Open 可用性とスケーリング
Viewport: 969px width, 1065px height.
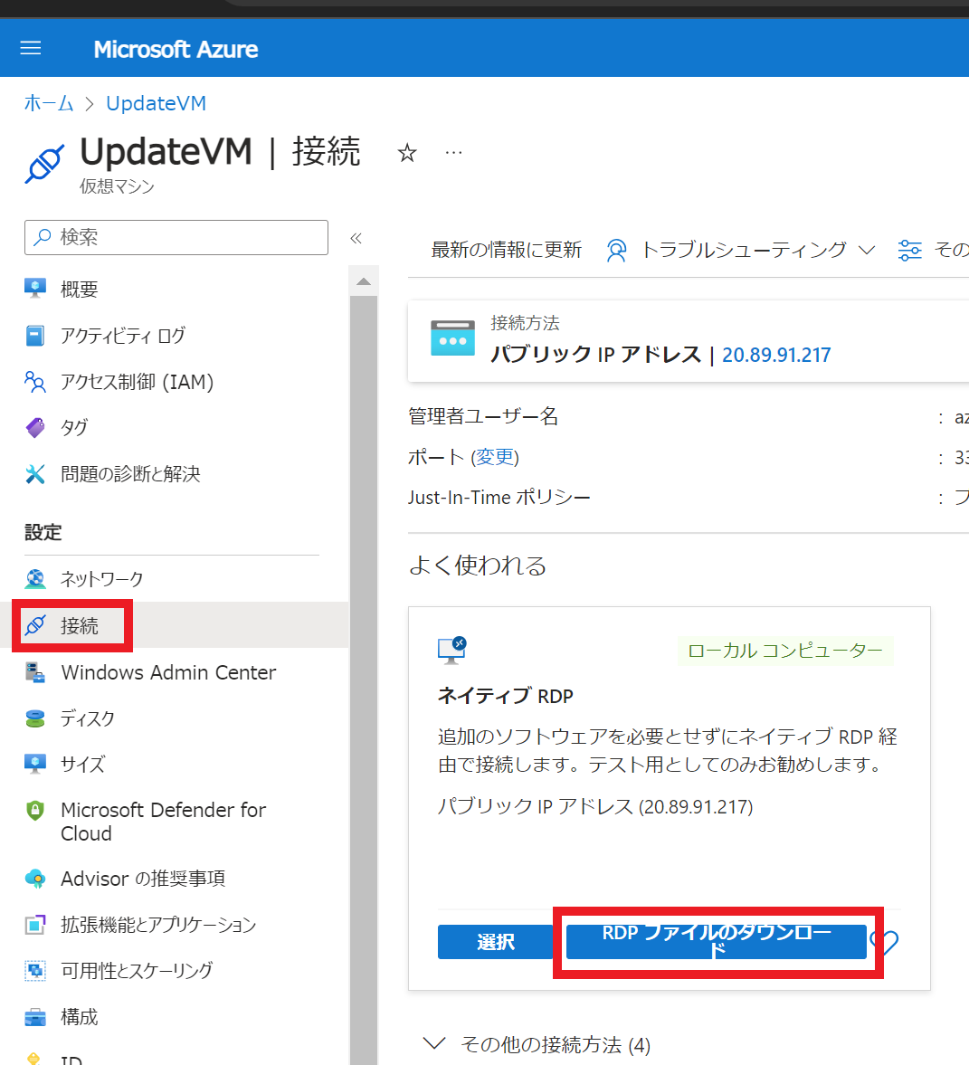(137, 971)
